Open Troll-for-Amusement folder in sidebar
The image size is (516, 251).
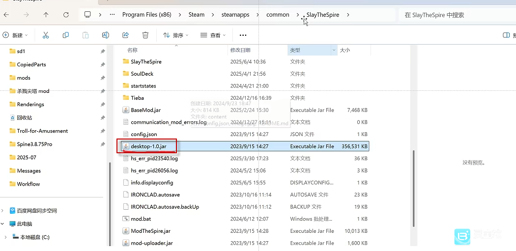coord(42,131)
